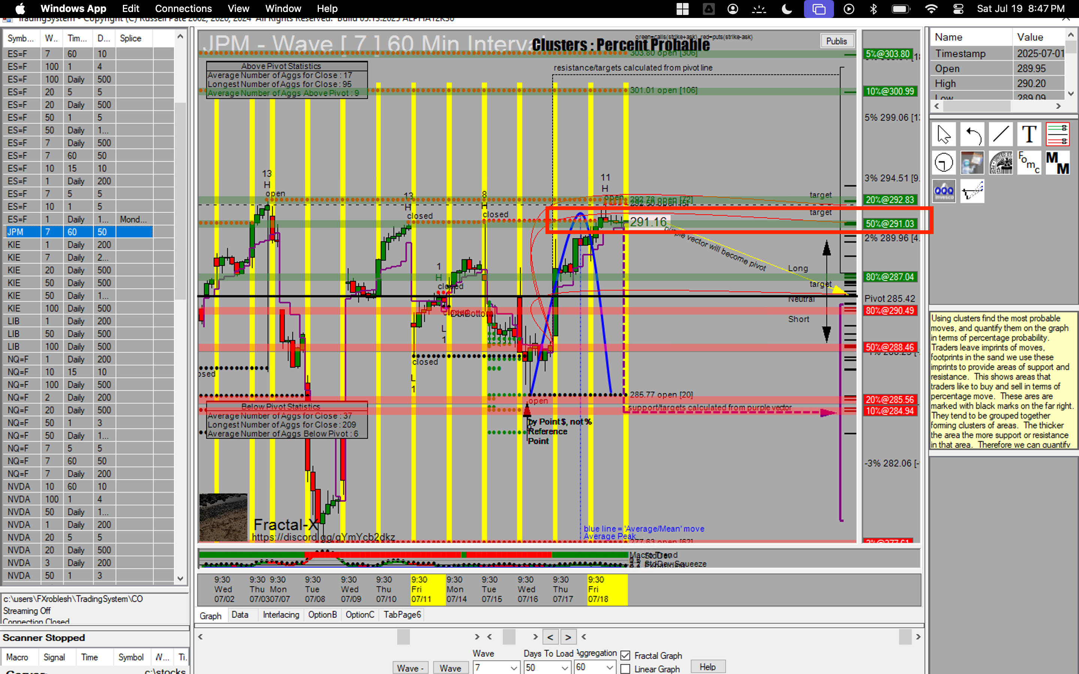Open the Aggregation combo box

(609, 667)
